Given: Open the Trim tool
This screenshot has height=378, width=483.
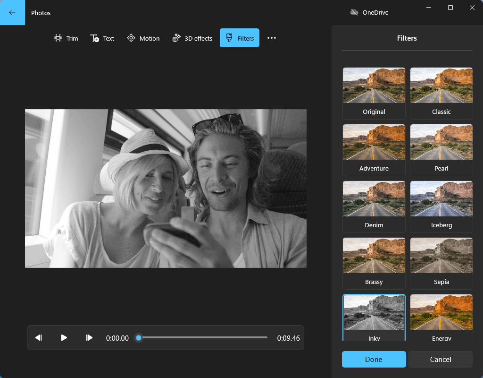Looking at the screenshot, I should coord(66,38).
